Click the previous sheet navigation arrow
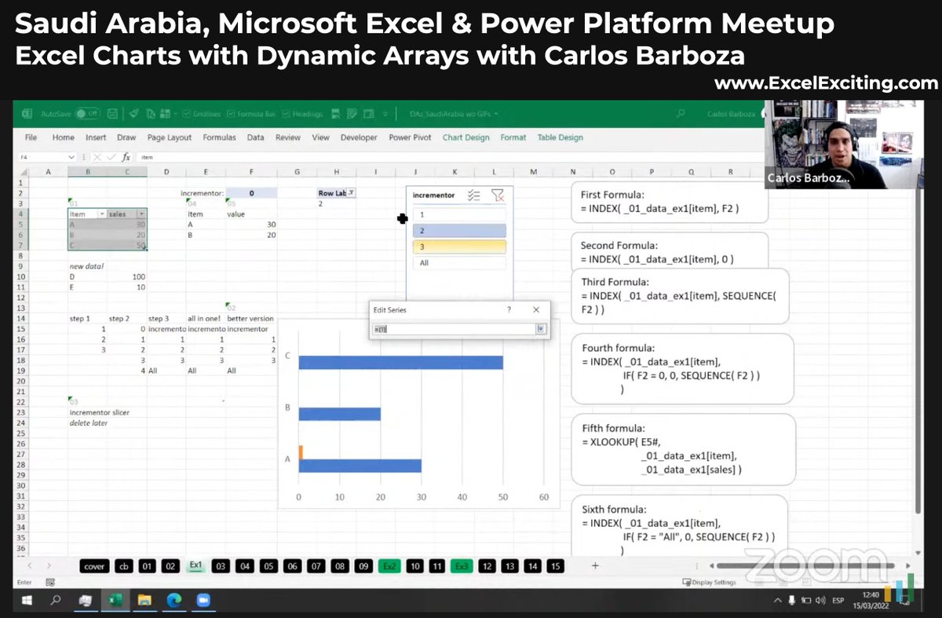The height and width of the screenshot is (618, 942). click(30, 565)
